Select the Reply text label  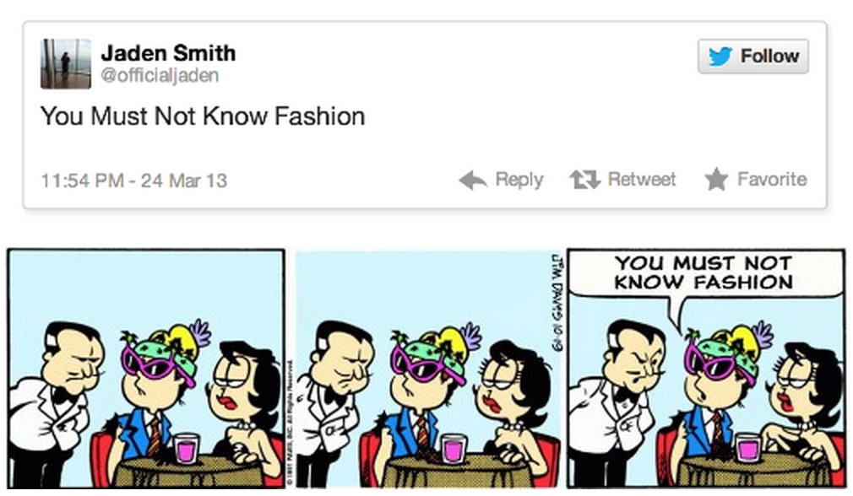click(519, 180)
